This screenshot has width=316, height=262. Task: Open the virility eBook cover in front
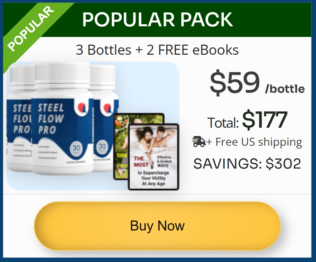tap(154, 157)
